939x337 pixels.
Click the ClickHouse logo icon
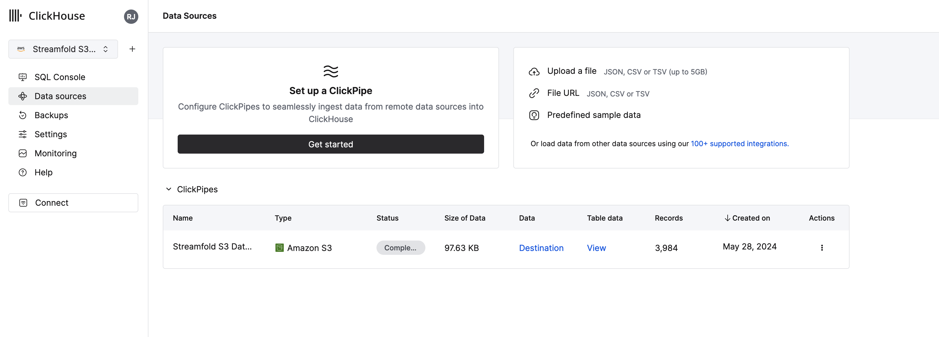(x=15, y=16)
